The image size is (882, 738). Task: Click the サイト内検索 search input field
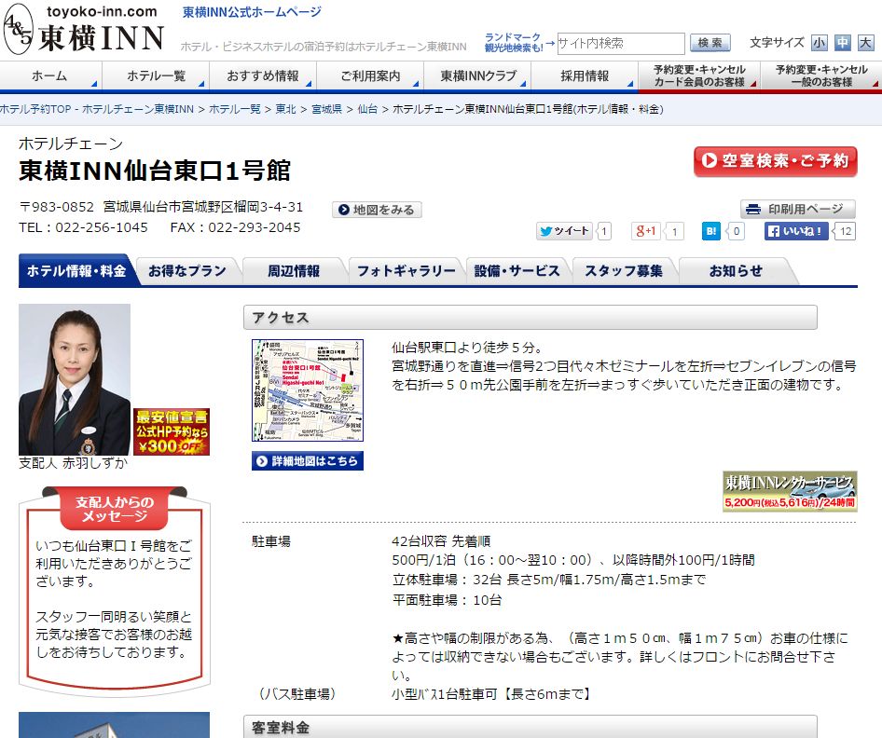coord(621,43)
